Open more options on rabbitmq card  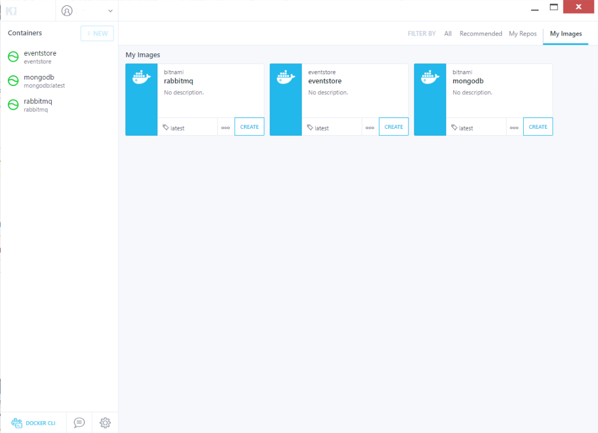[x=226, y=128]
